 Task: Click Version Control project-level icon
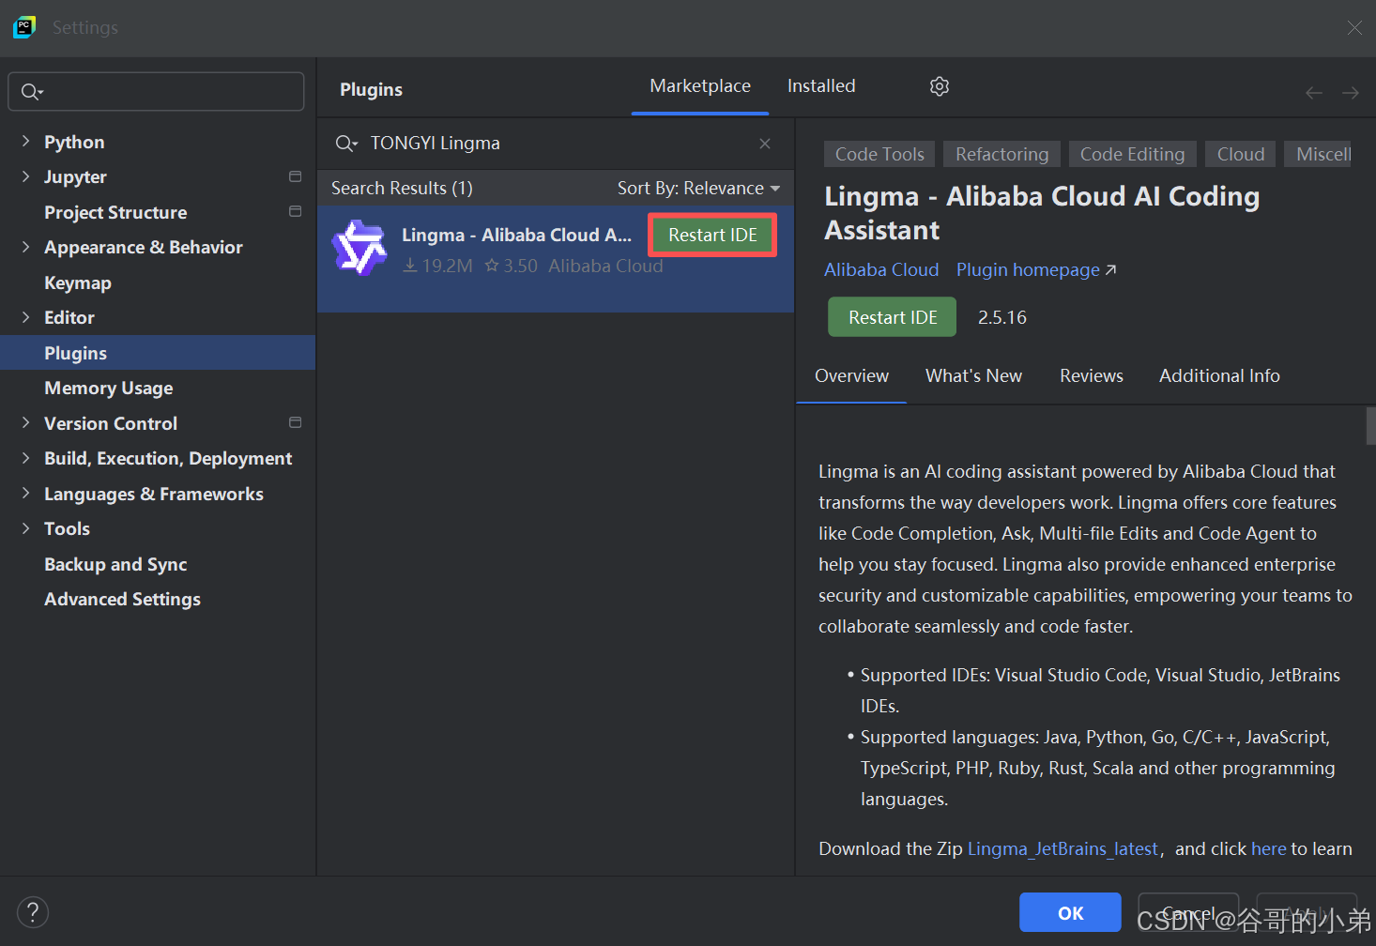pyautogui.click(x=295, y=422)
